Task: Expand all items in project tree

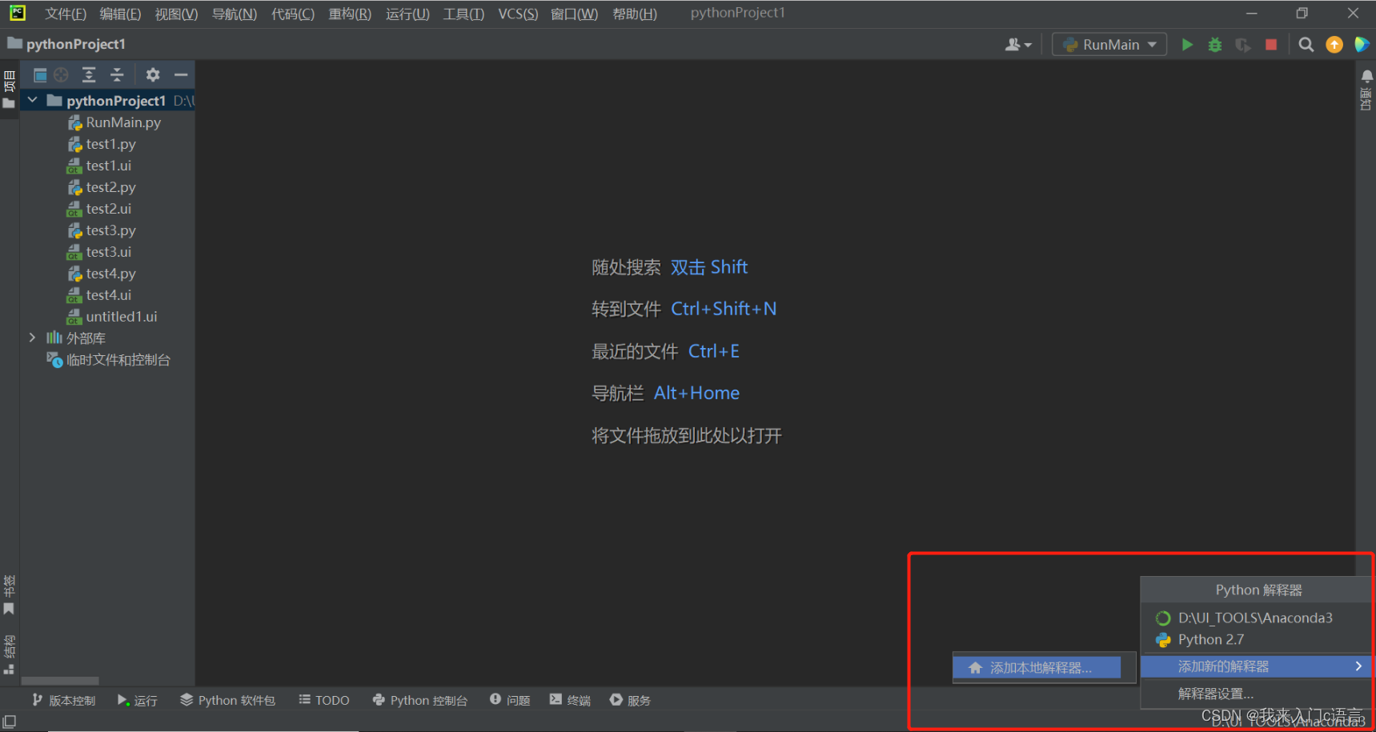Action: 89,75
